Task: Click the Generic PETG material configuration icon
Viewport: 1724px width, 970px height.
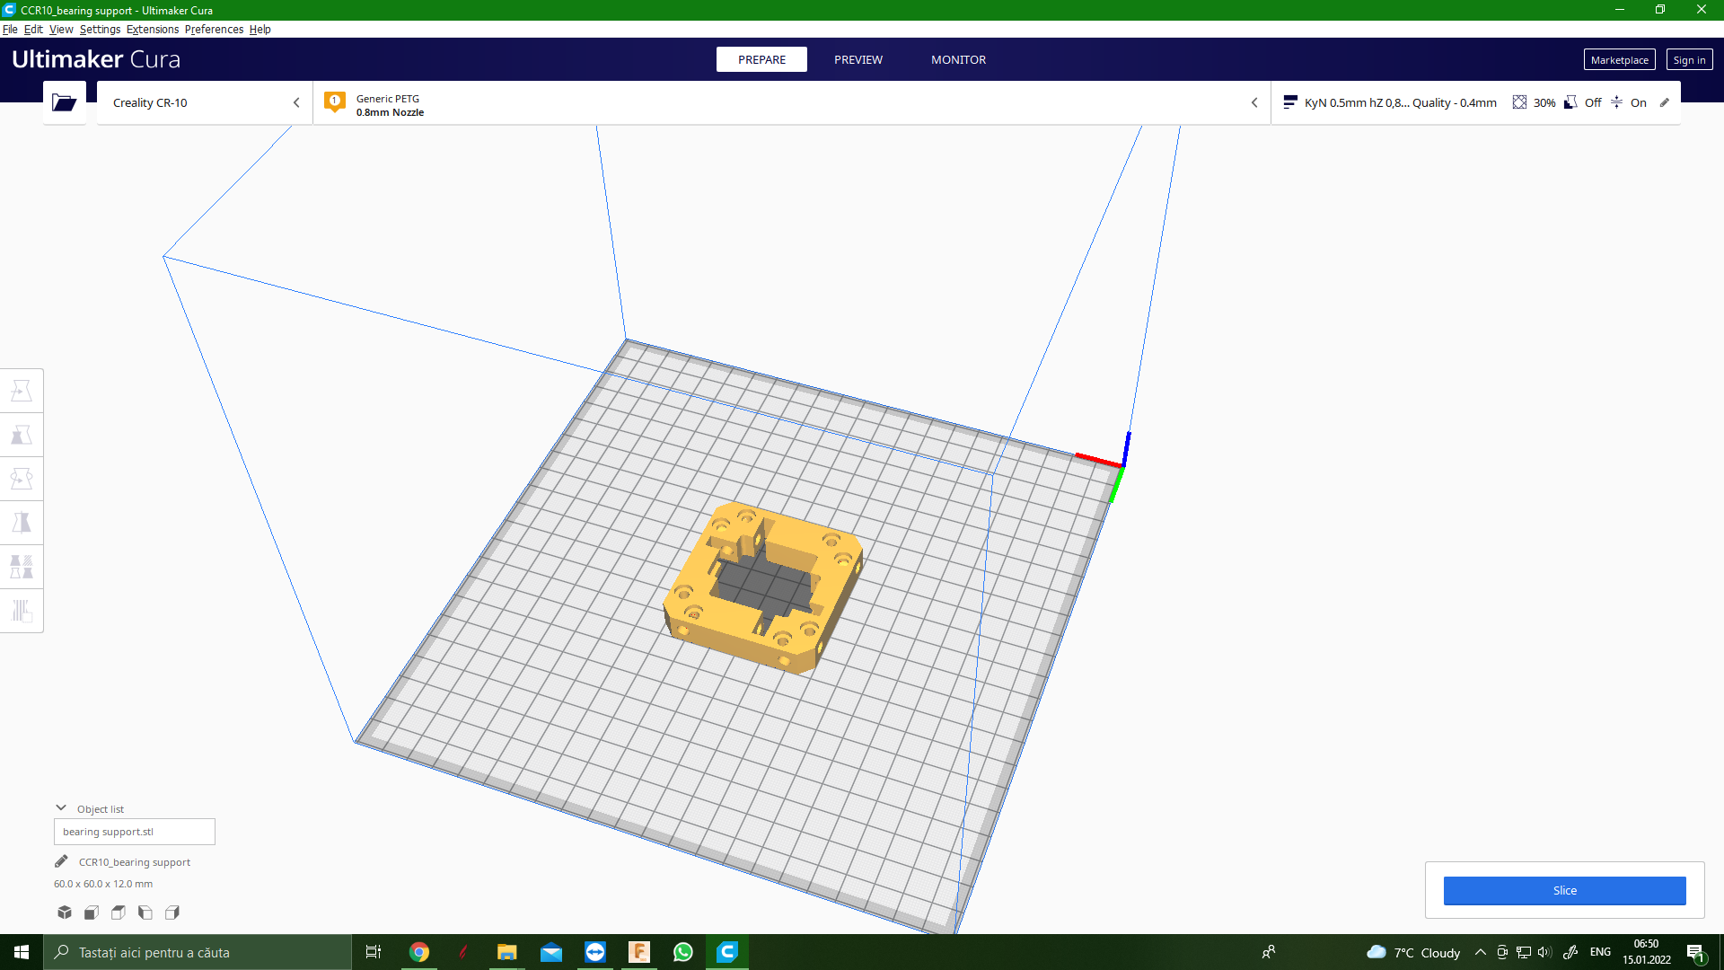Action: (335, 102)
